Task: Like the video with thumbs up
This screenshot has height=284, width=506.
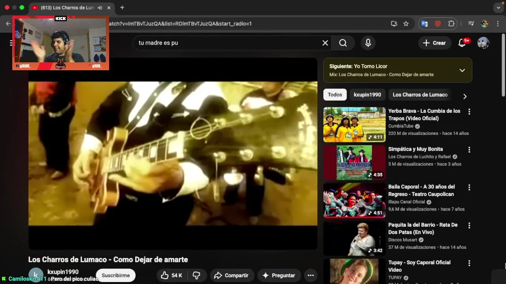Action: (172, 275)
